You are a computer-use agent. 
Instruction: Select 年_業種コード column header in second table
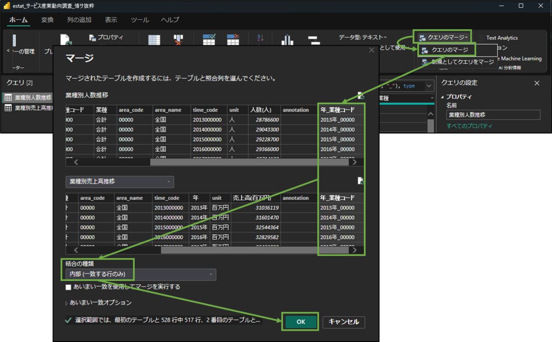tap(341, 198)
